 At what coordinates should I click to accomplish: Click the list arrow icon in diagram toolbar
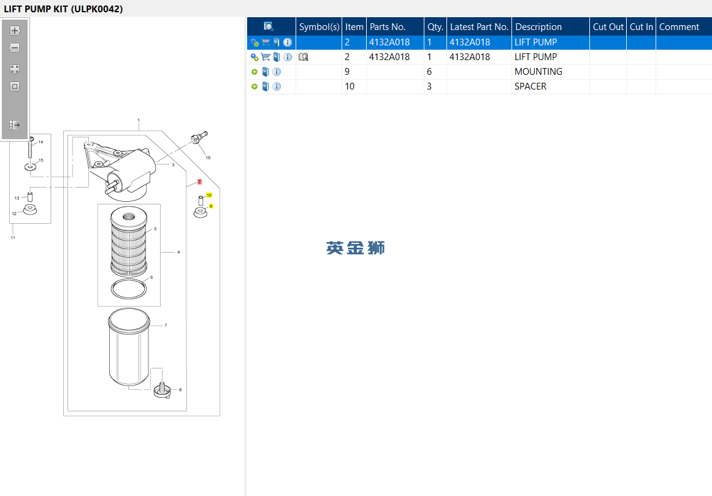[15, 125]
